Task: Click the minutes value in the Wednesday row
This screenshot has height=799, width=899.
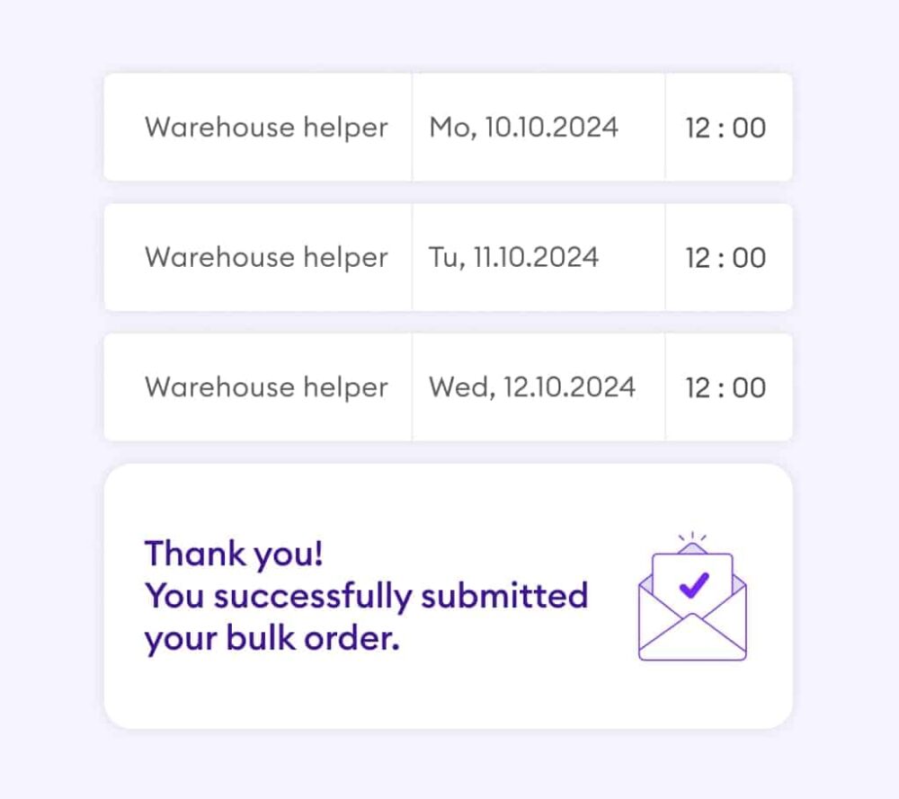Action: (749, 387)
